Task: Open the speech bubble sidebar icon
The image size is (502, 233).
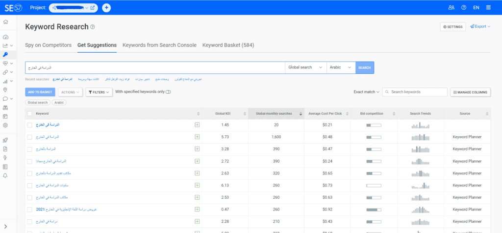Action: 5,99
